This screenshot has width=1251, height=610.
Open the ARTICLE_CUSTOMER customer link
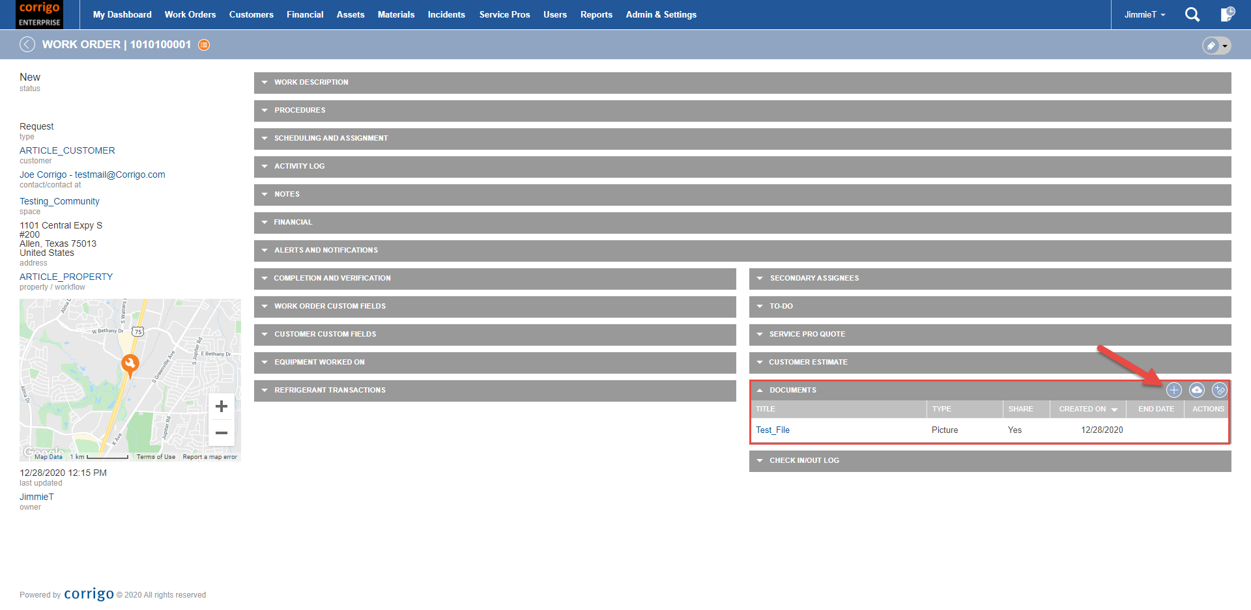[67, 150]
